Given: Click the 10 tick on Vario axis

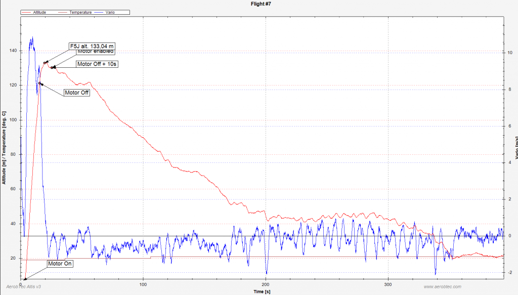Looking at the screenshot, I should [509, 52].
